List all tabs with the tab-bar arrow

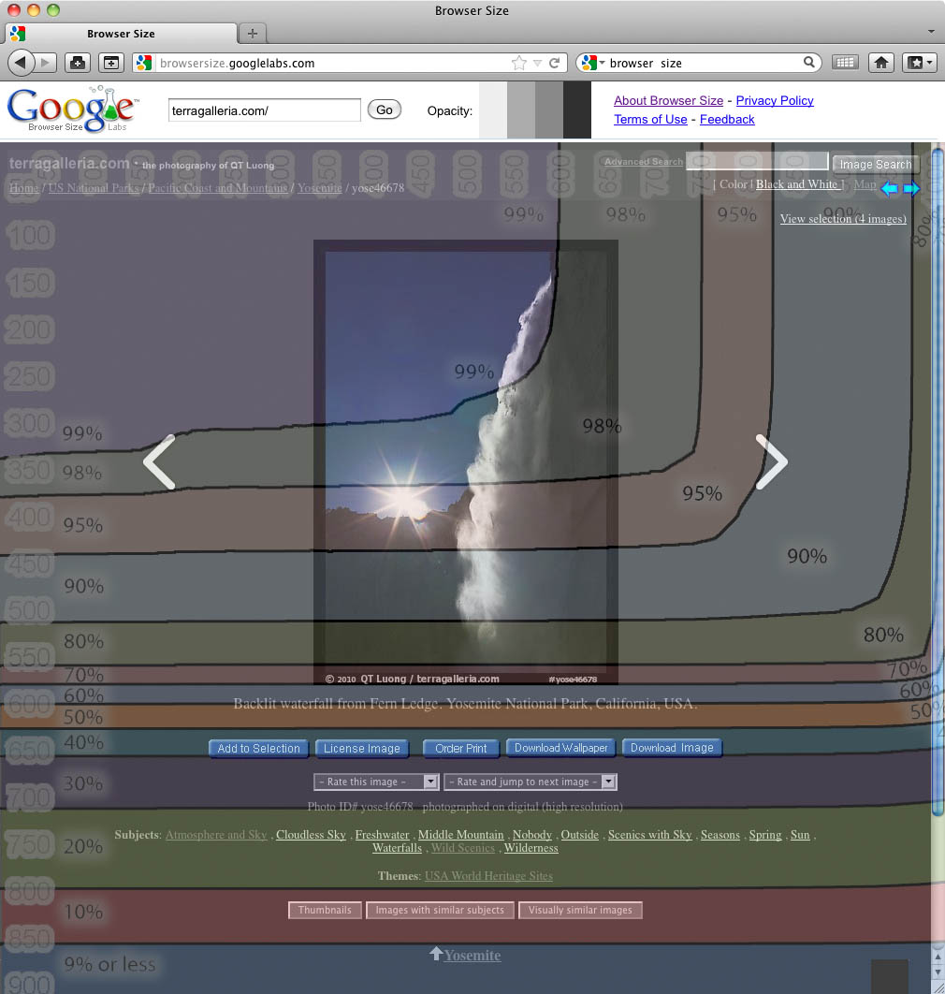click(930, 31)
